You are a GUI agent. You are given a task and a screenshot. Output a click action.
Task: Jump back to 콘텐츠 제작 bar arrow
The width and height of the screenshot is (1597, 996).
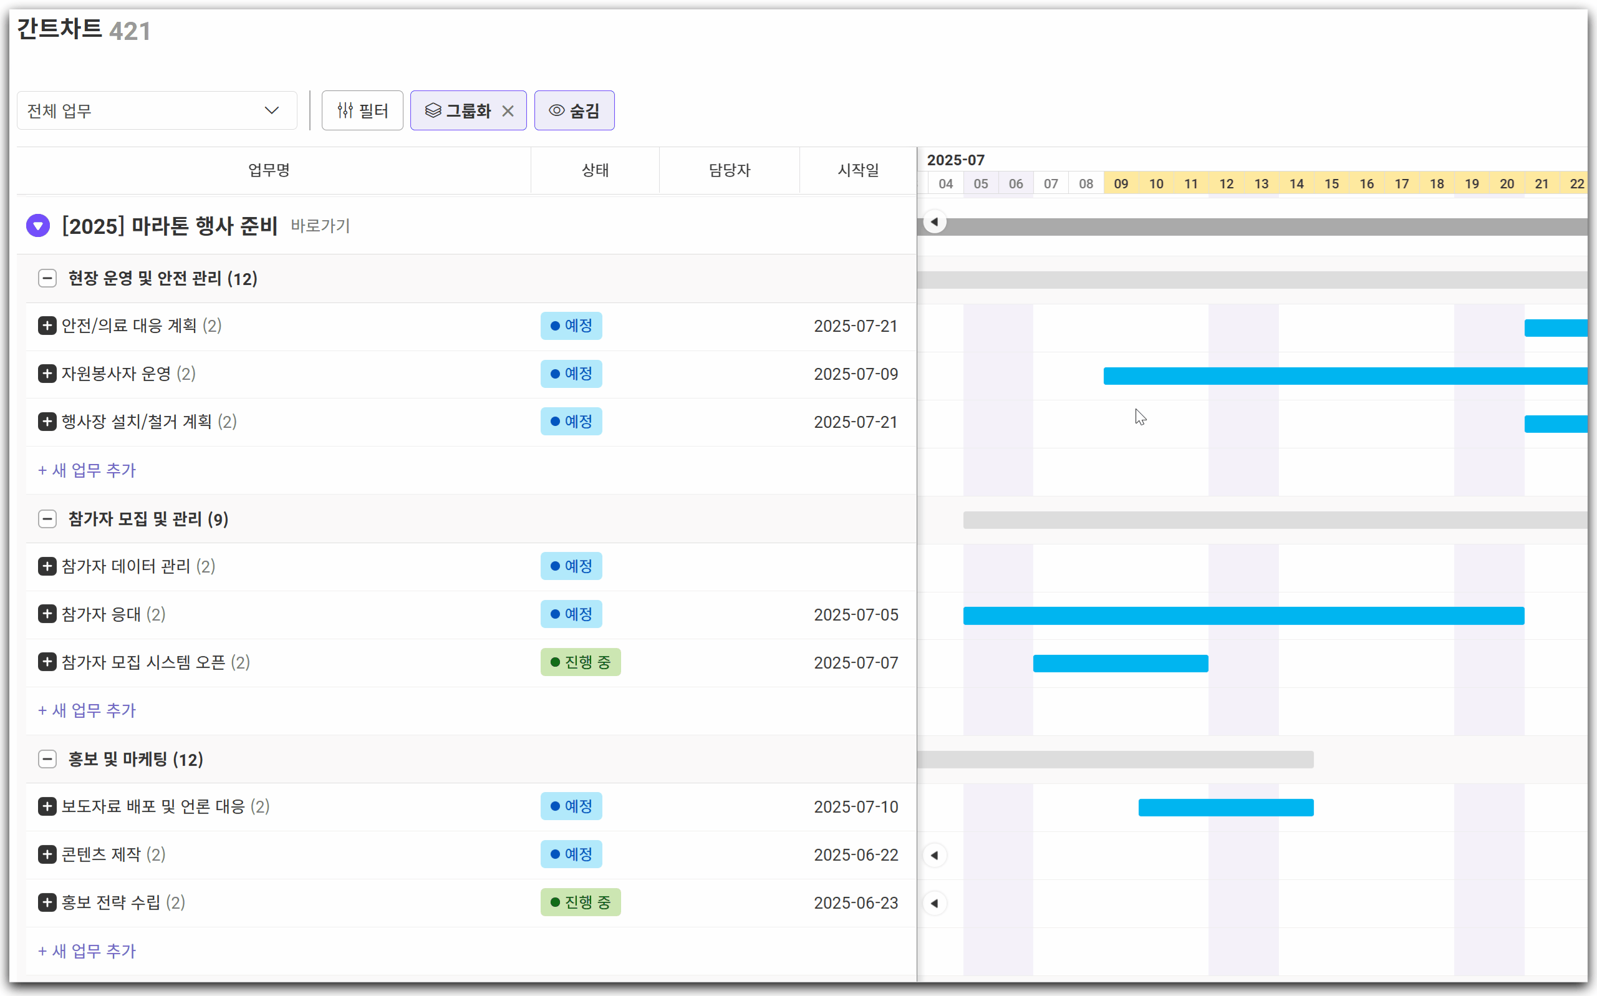tap(935, 855)
